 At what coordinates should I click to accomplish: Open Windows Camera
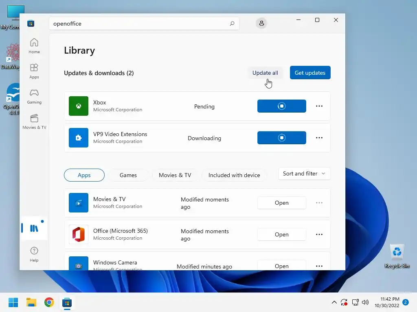[x=282, y=265]
